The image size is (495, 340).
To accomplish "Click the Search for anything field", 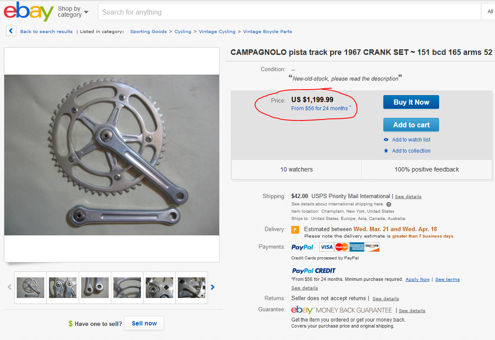I will point(288,12).
